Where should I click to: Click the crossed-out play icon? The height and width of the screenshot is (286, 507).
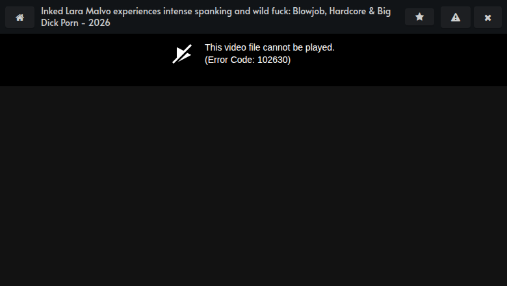(x=182, y=54)
